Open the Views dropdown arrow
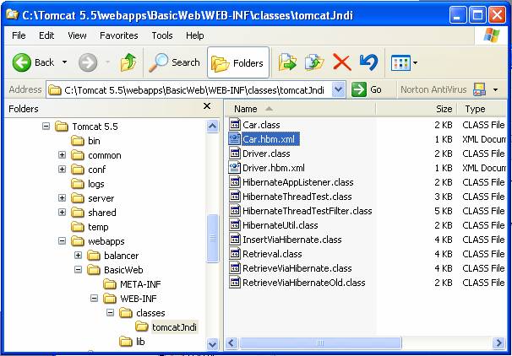This screenshot has height=356, width=512. pos(415,62)
